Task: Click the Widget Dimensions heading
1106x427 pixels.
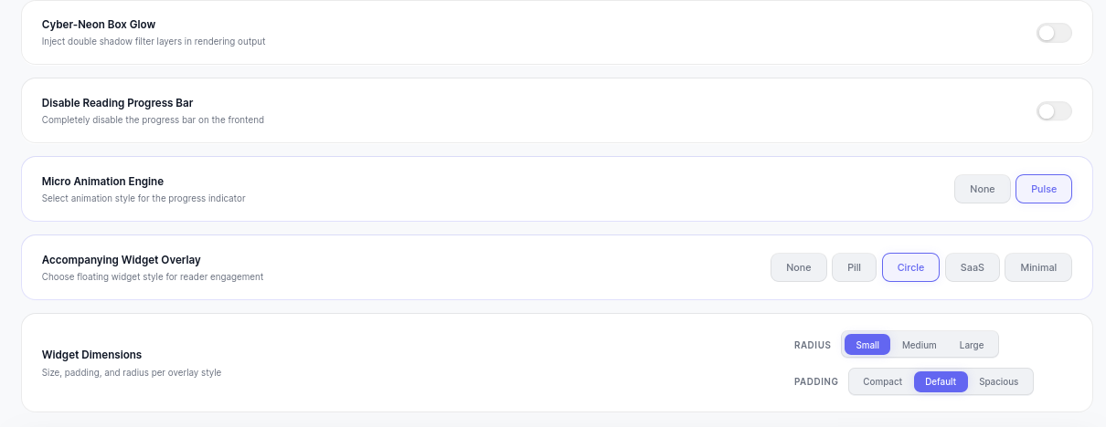Action: pyautogui.click(x=91, y=354)
